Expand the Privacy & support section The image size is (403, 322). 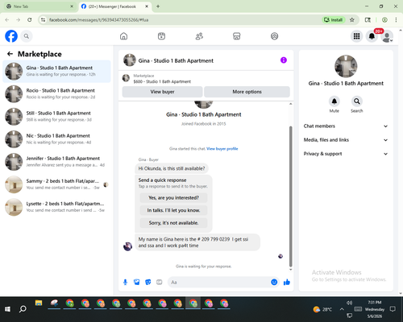[x=346, y=154]
